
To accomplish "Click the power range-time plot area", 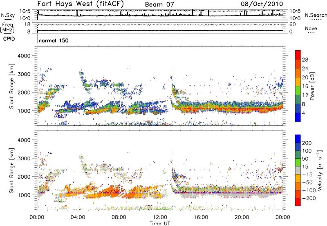I will (x=160, y=86).
